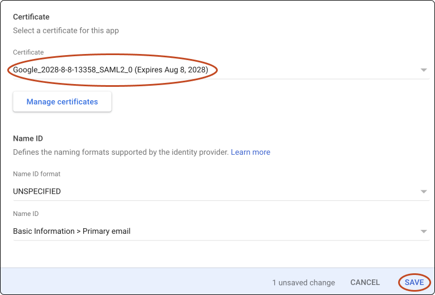
Task: Open the Learn more link
Action: (x=250, y=152)
